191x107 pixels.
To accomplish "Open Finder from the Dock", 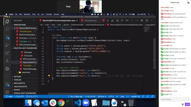I will (28, 103).
